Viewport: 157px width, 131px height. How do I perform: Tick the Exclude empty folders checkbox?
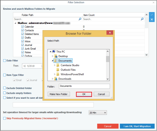[x=5, y=93]
